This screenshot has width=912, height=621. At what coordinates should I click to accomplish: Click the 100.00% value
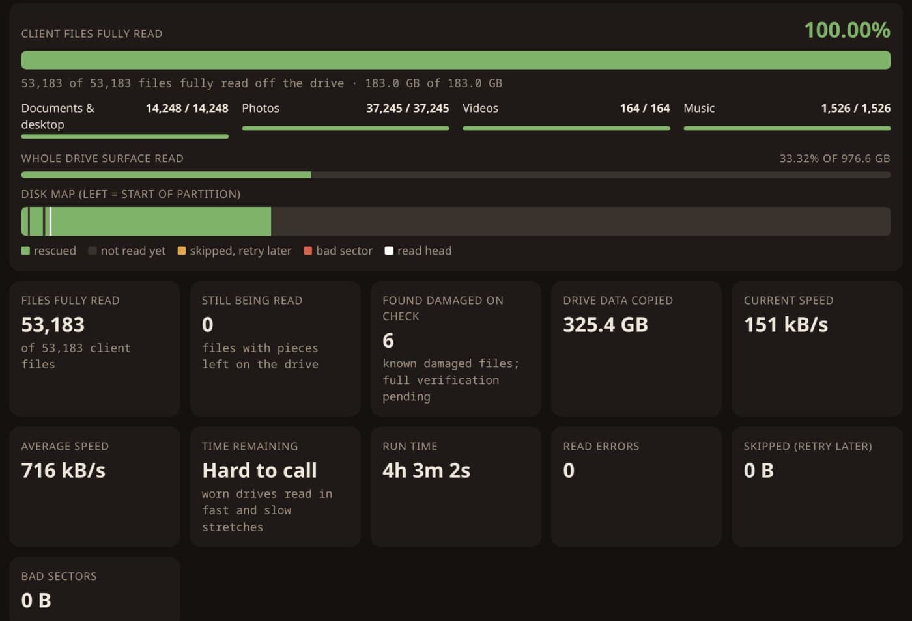coord(847,30)
